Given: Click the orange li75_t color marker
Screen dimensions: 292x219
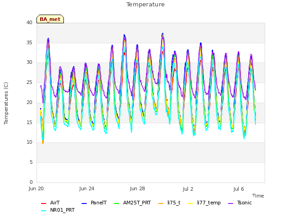Looking at the screenshot, I should (161, 203).
